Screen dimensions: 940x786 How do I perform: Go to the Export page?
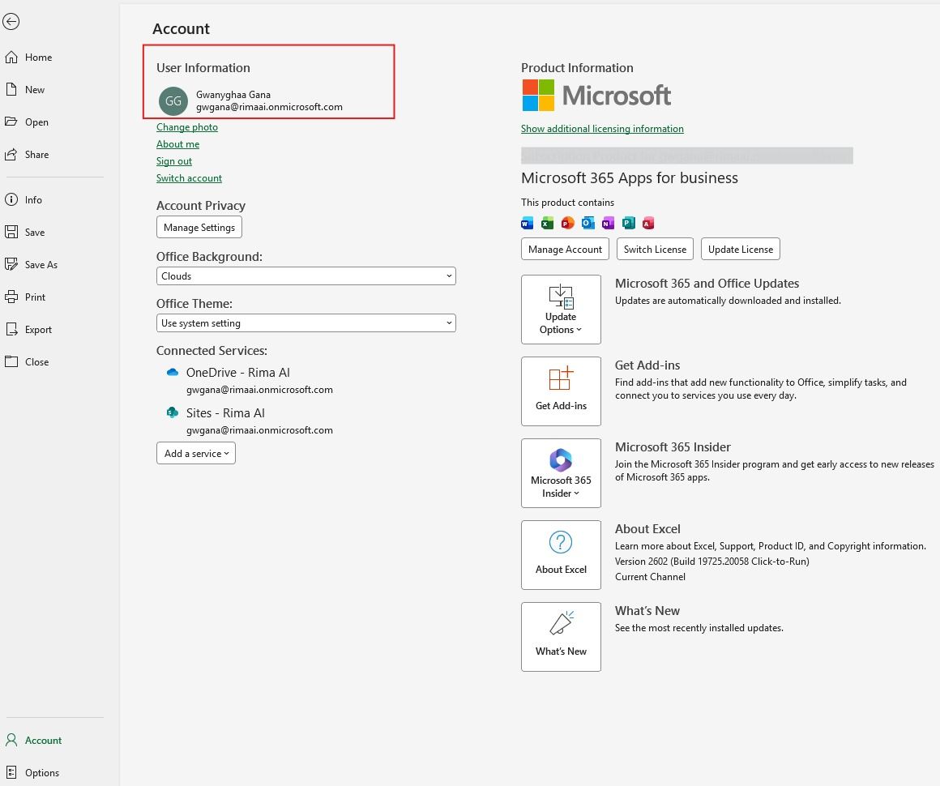point(38,330)
